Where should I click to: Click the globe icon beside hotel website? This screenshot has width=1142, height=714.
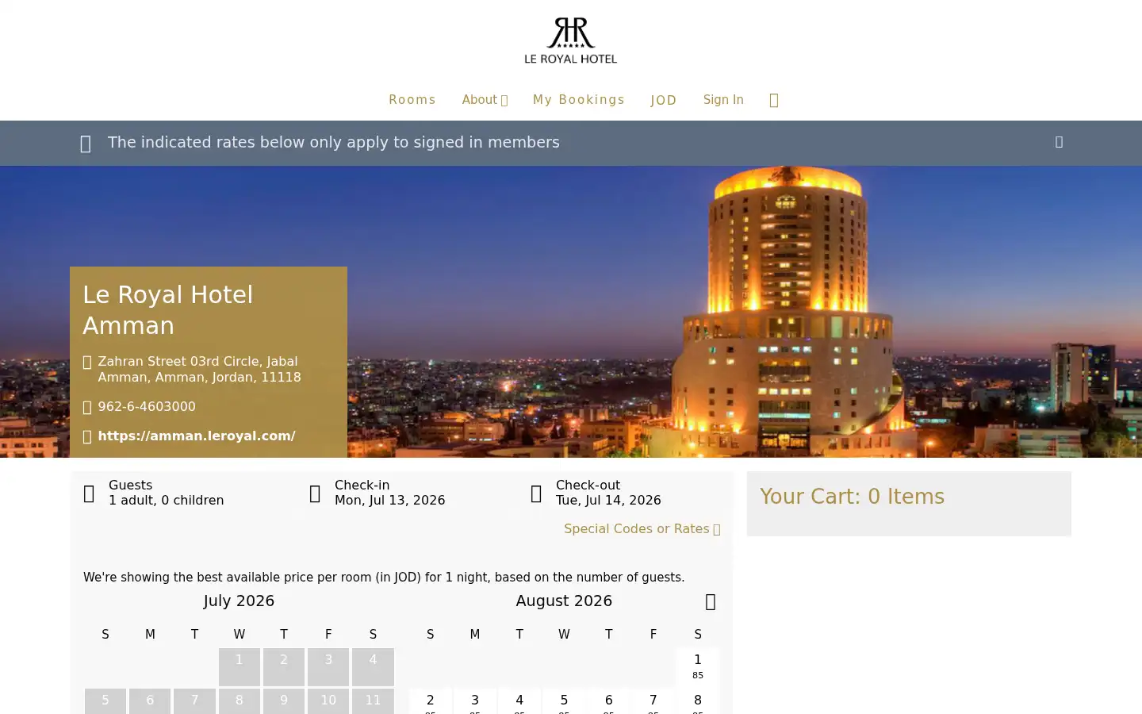point(87,436)
